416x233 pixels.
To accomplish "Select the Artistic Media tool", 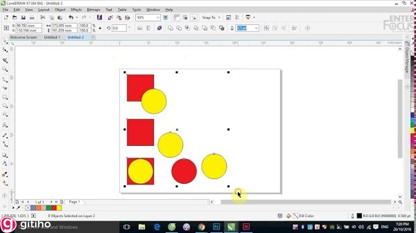I will pos(5,88).
